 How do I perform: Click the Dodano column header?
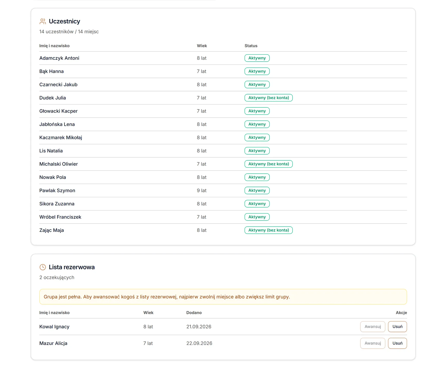[194, 313]
